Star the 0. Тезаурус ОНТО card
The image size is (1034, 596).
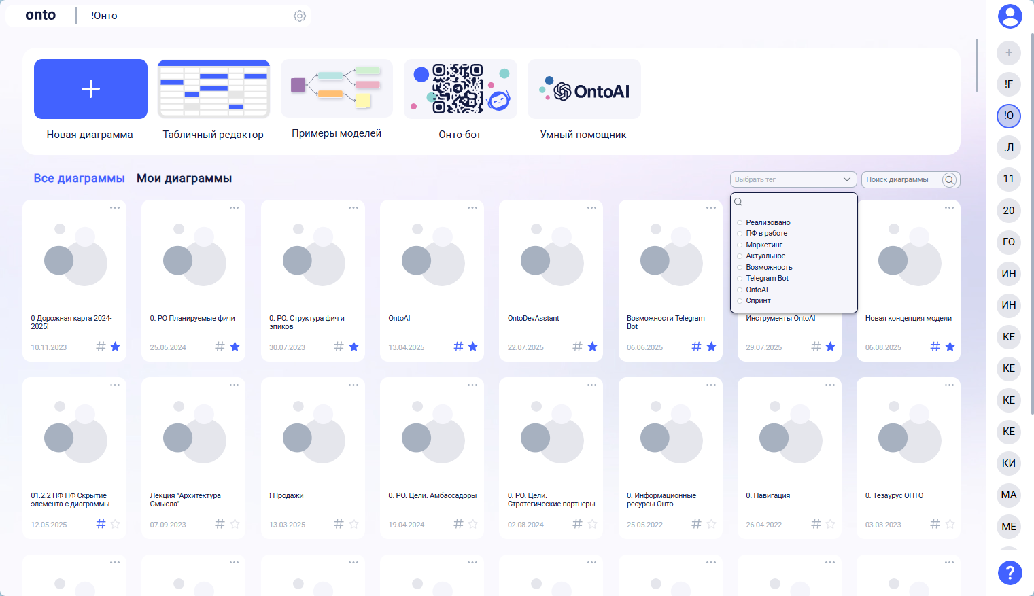point(950,524)
